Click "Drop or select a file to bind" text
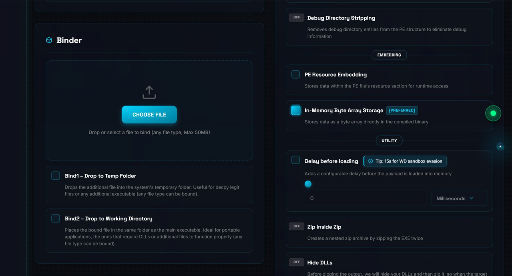 pyautogui.click(x=149, y=132)
